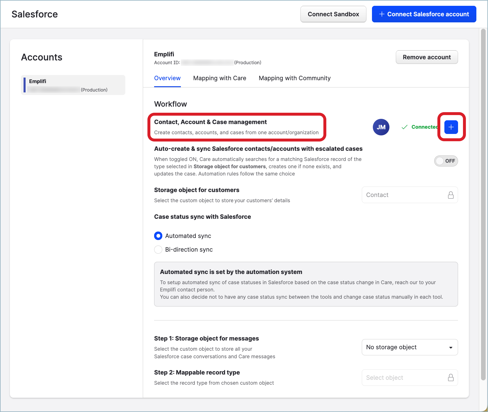Image resolution: width=488 pixels, height=412 pixels.
Task: Click the Step 2: Mappable record type label
Action: 197,372
